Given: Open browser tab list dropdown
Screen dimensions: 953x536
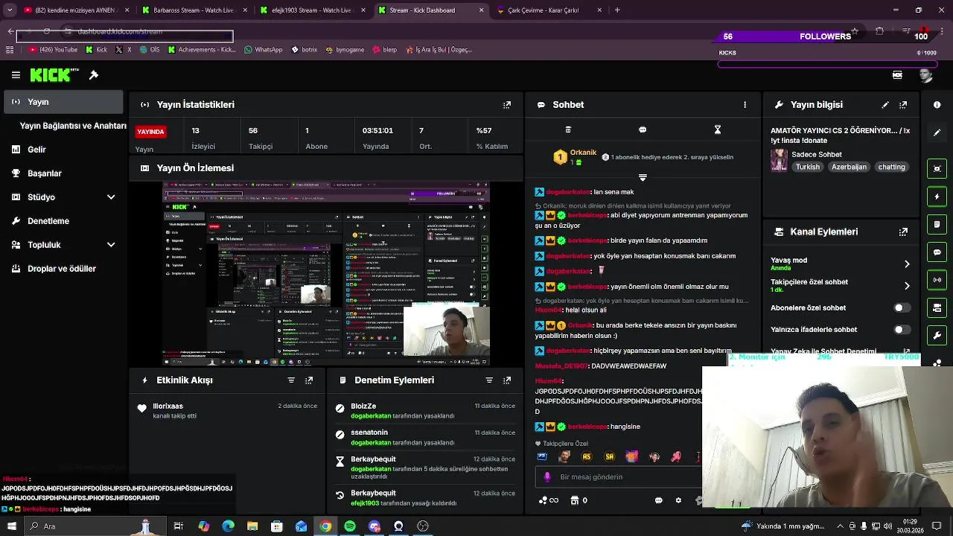Looking at the screenshot, I should pyautogui.click(x=10, y=10).
